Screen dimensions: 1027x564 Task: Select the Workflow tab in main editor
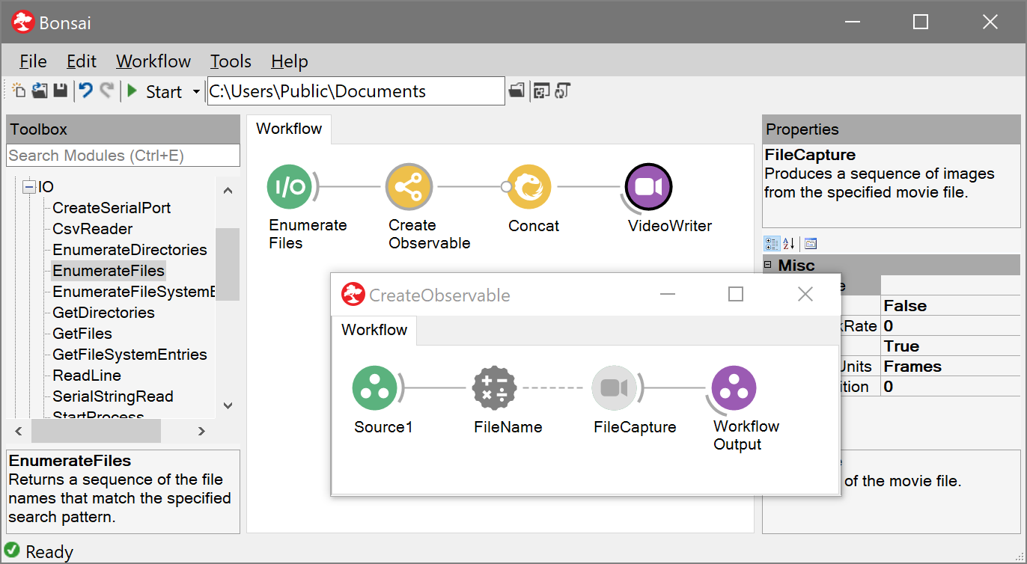coord(289,129)
